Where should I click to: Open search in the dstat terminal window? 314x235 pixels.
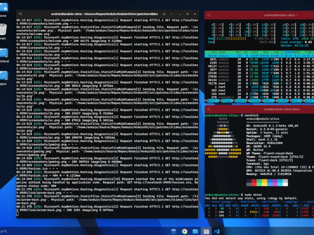pyautogui.click(x=208, y=109)
